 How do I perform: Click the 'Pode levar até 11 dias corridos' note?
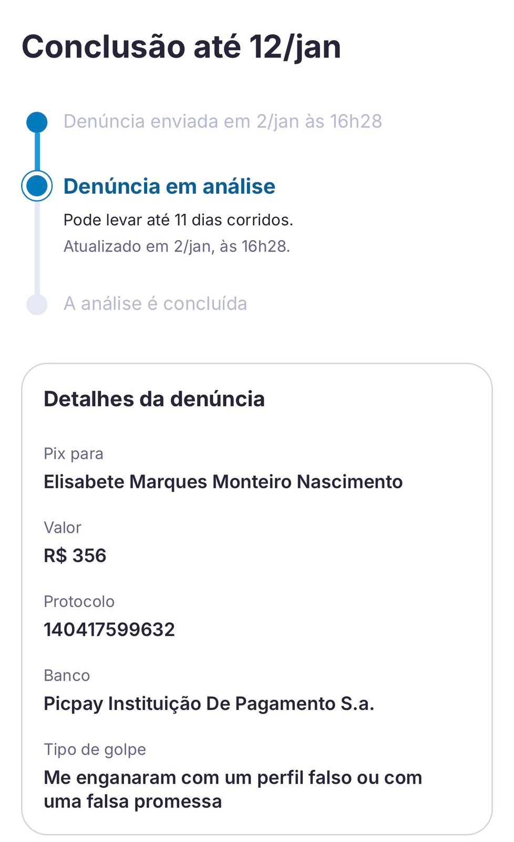(178, 220)
